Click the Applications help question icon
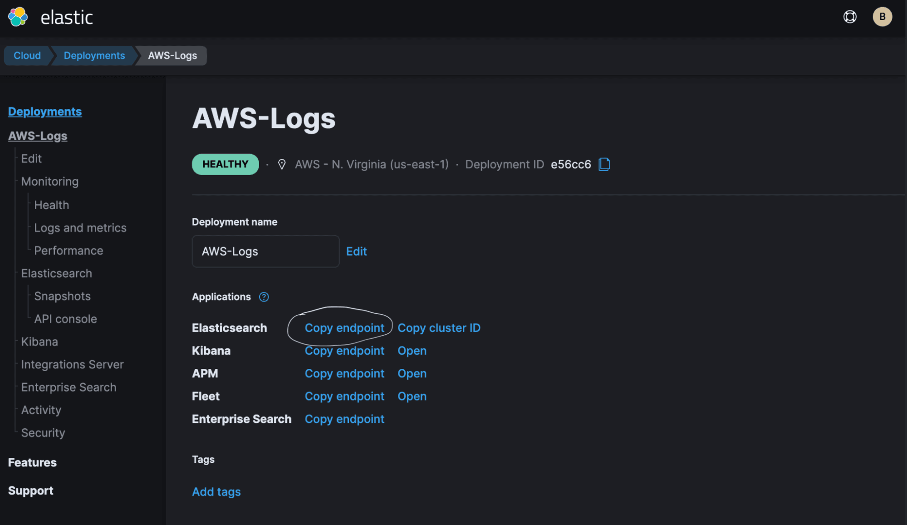 tap(264, 297)
